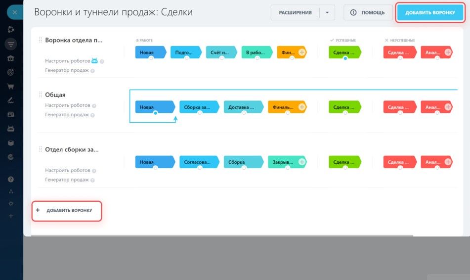This screenshot has height=280, width=470.
Task: Open Настроить роботов link for Отдел сборки
Action: pyautogui.click(x=67, y=171)
